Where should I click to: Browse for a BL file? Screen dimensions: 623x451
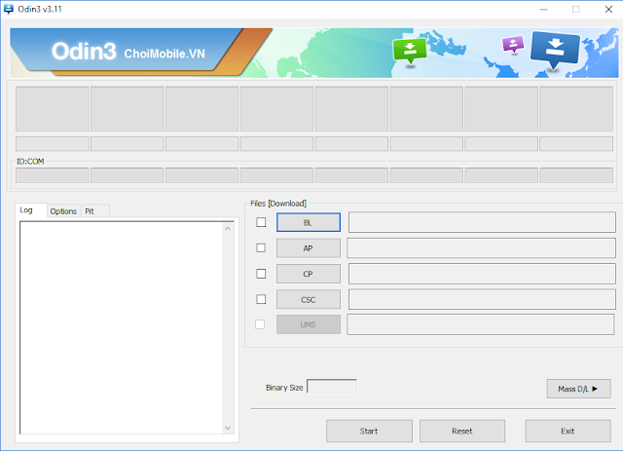tap(309, 222)
